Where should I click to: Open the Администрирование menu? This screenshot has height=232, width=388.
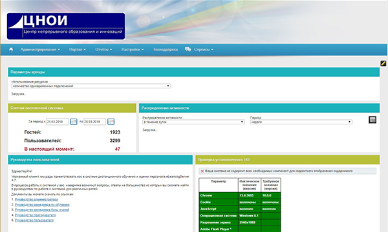[x=40, y=50]
